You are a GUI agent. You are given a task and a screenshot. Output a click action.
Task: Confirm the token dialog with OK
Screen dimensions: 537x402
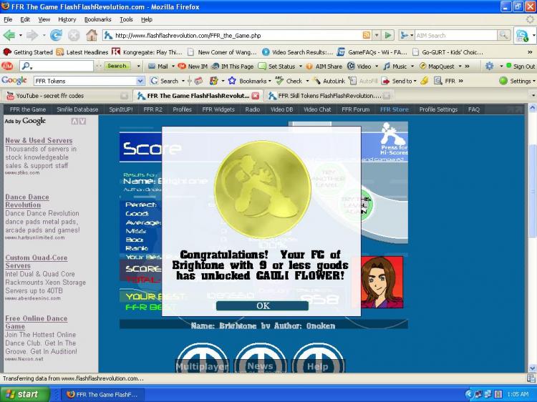click(262, 306)
